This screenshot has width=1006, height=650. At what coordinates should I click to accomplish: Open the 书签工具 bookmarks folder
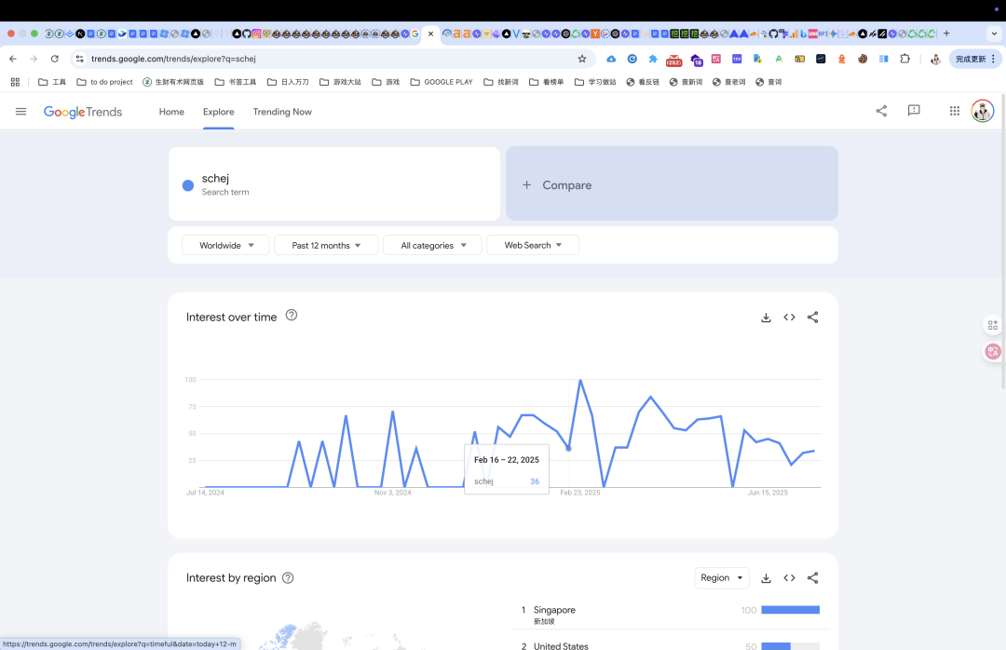[x=236, y=82]
